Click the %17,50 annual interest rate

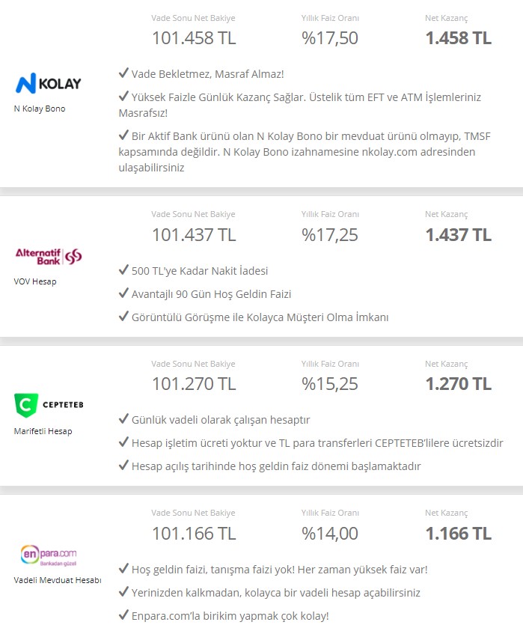(329, 38)
